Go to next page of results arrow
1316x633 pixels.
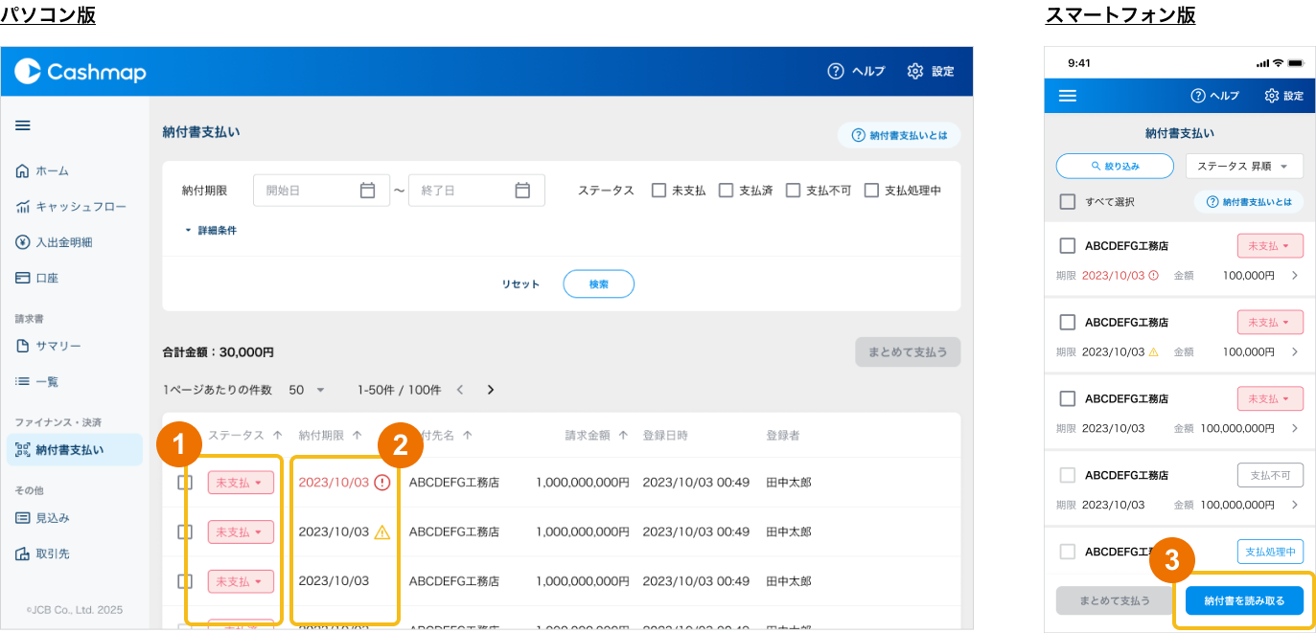tap(491, 390)
